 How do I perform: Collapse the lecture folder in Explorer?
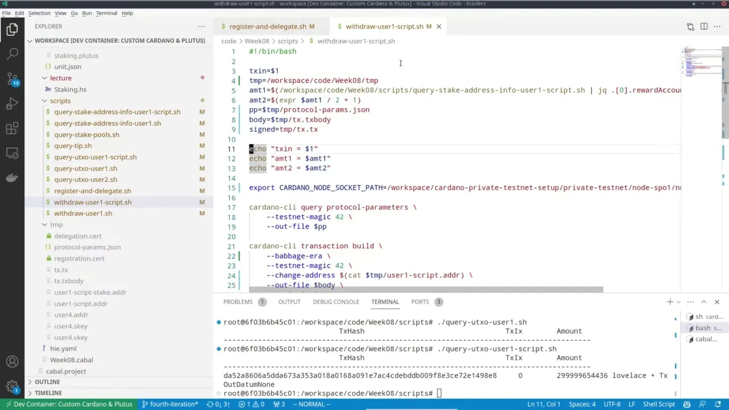[x=44, y=78]
